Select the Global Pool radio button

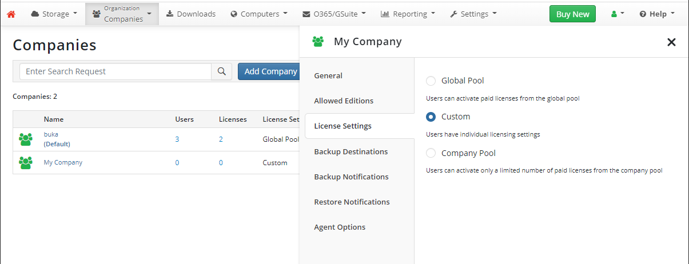click(x=431, y=81)
